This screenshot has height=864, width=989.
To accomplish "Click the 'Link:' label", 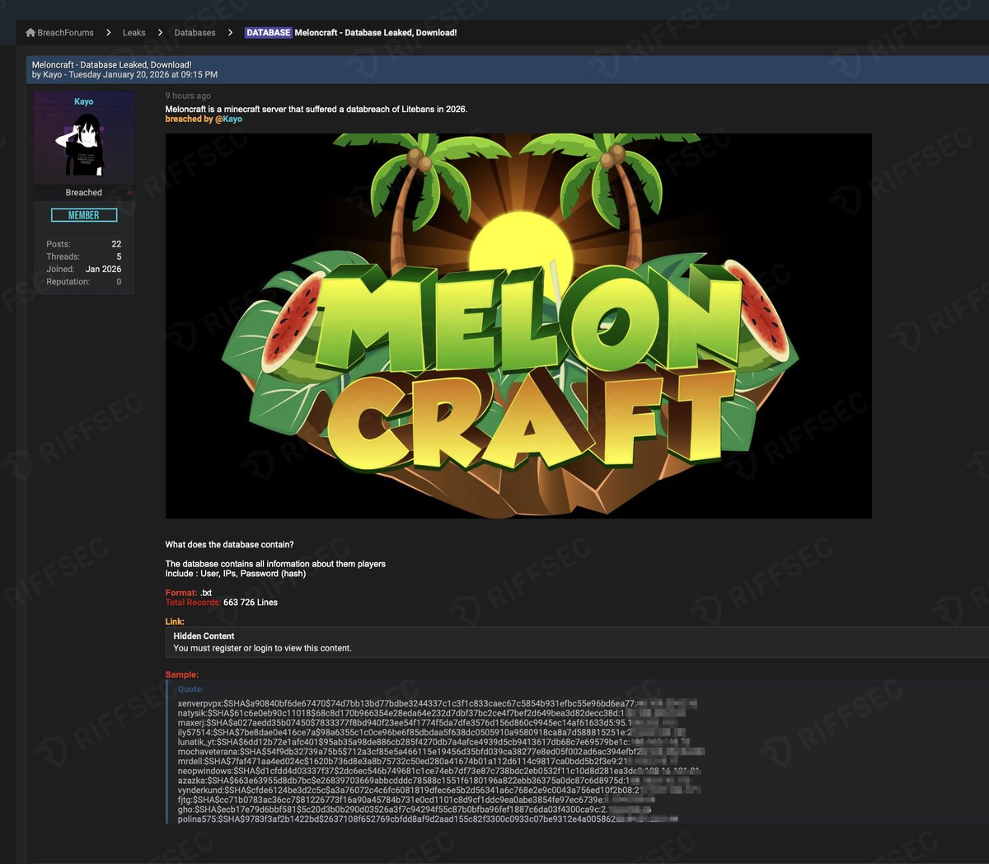I will tap(175, 622).
